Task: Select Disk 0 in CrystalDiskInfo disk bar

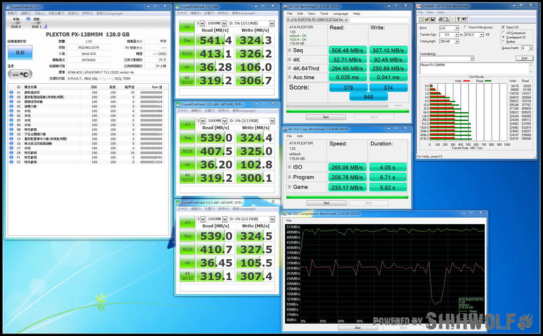Action: tap(16, 22)
